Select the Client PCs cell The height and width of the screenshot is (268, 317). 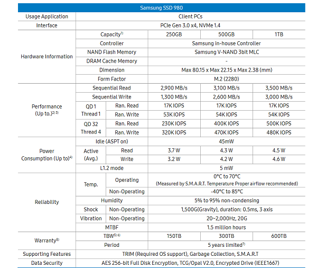(190, 16)
